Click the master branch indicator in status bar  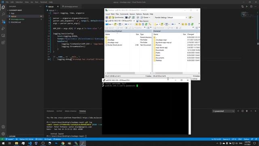10,139
